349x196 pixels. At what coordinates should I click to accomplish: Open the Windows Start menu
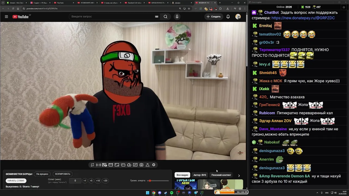[x=148, y=193]
